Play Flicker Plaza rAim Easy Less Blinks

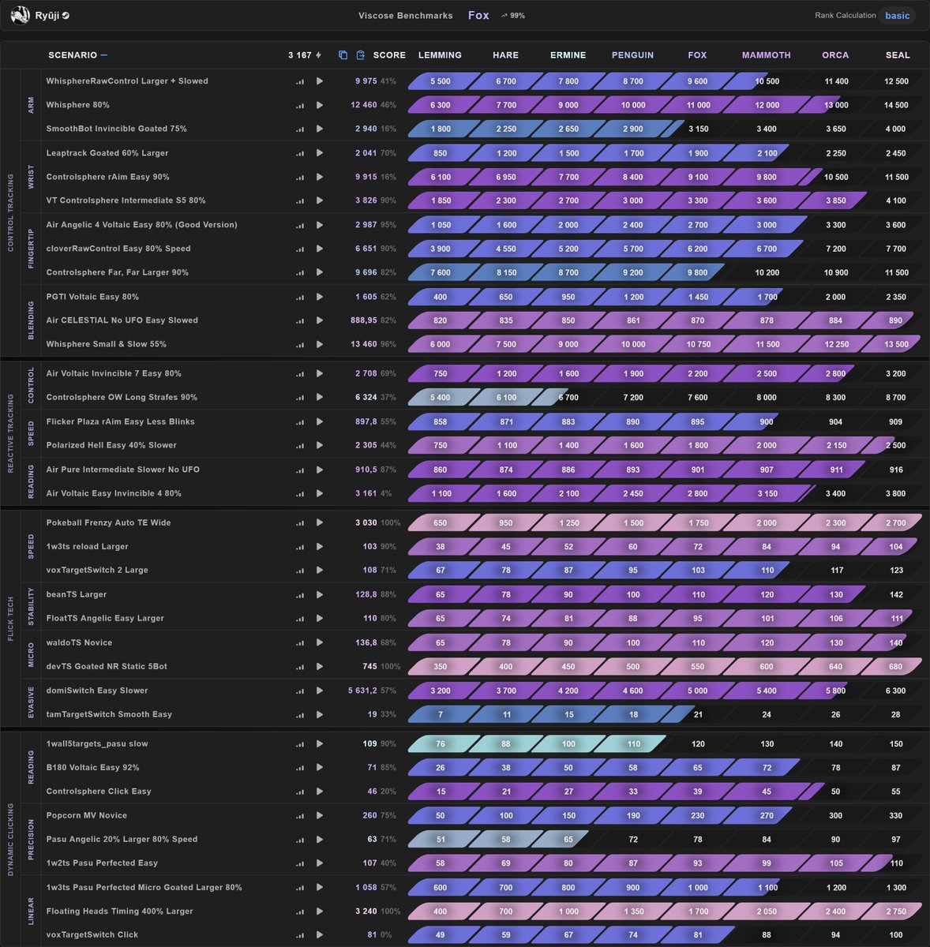pos(320,421)
